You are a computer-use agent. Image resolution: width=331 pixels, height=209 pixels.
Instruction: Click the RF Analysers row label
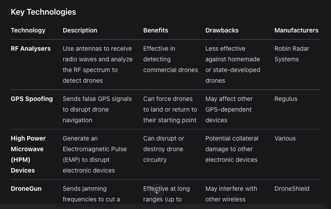click(x=31, y=48)
